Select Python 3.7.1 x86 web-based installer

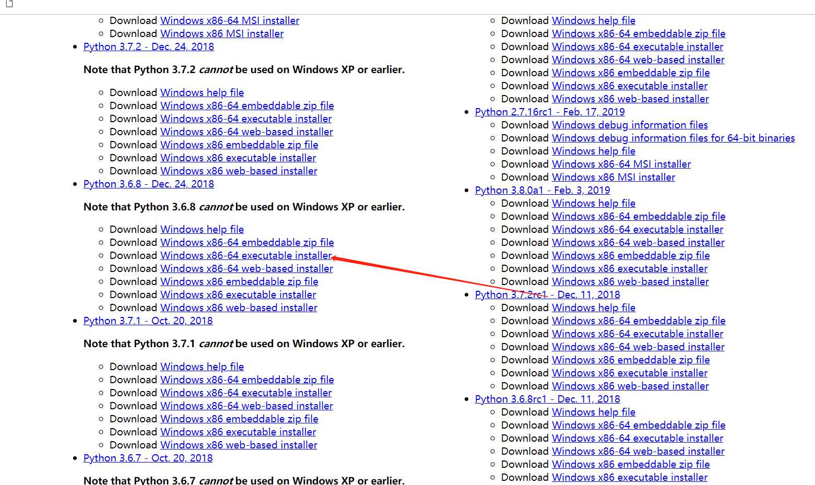239,445
